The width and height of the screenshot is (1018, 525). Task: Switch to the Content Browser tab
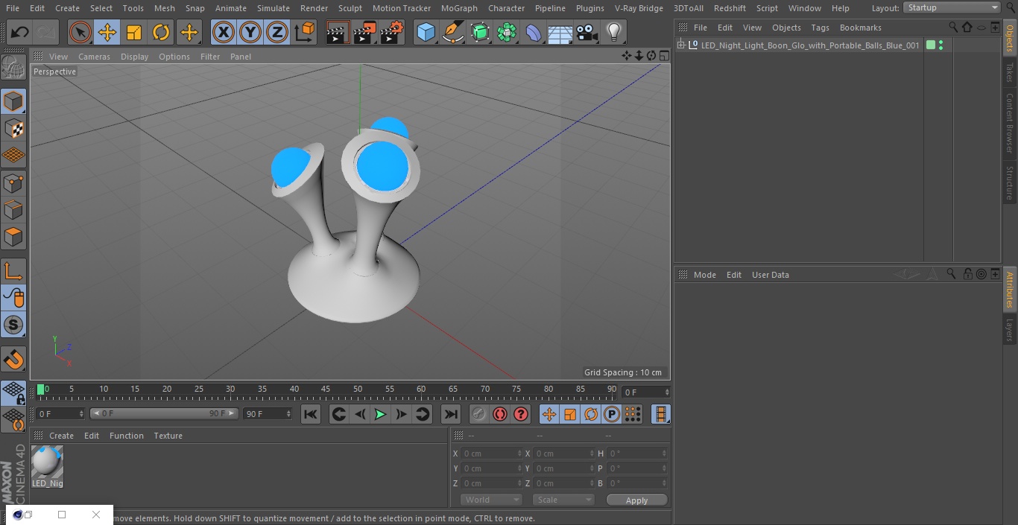pos(1010,123)
